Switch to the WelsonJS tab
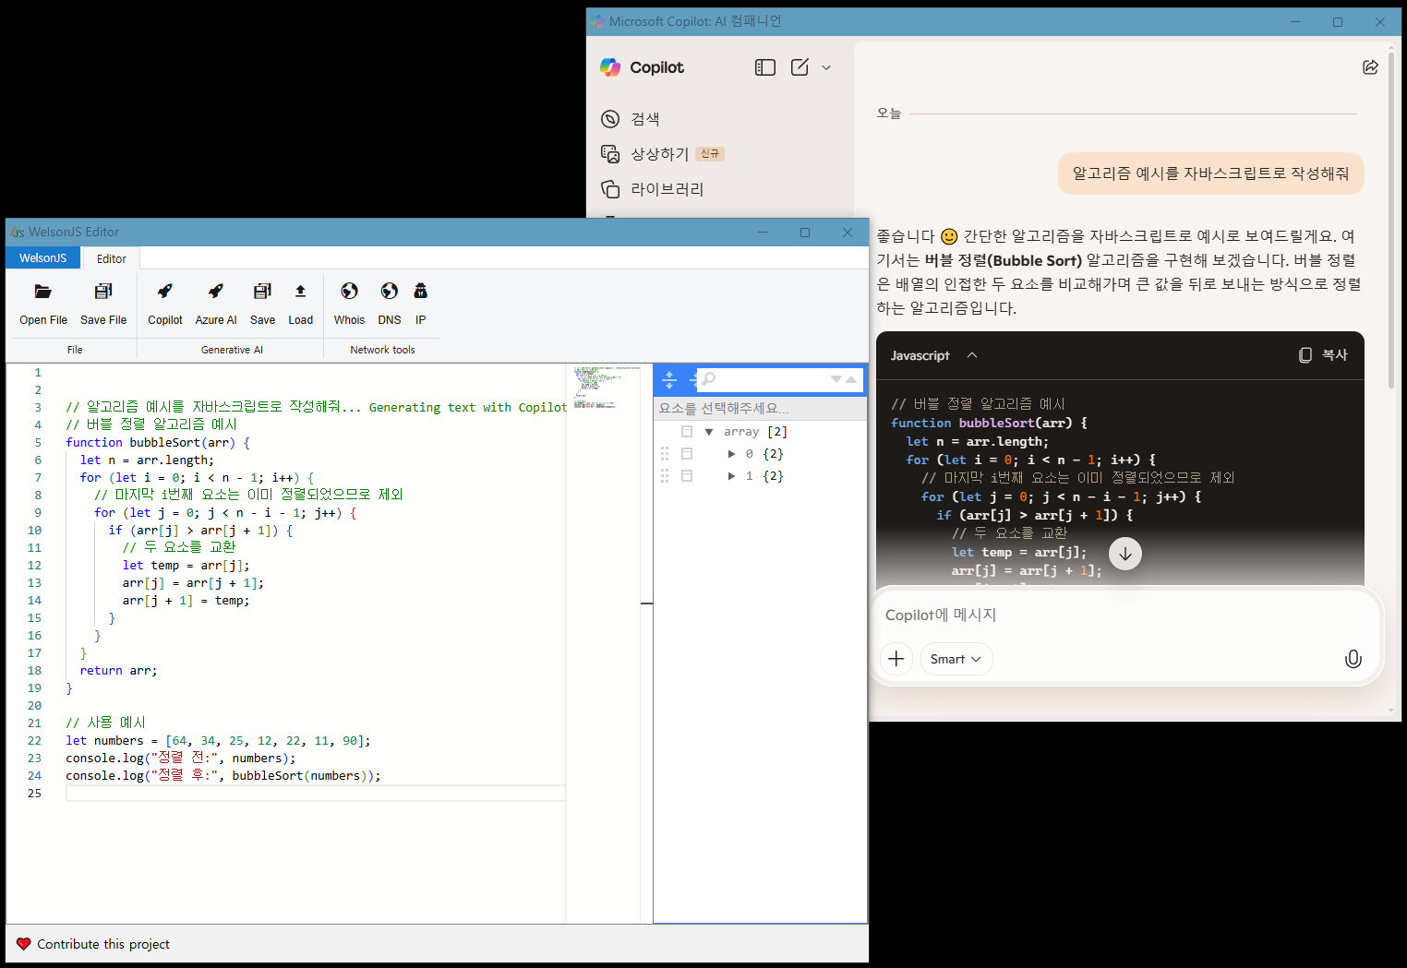The height and width of the screenshot is (968, 1407). pyautogui.click(x=43, y=258)
